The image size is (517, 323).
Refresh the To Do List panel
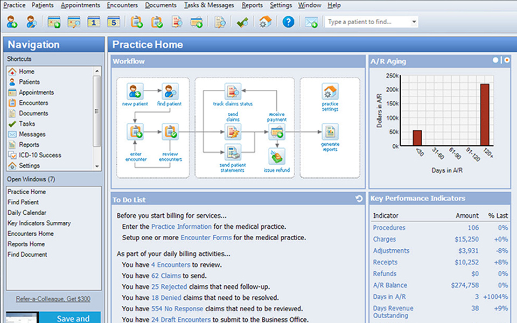point(359,199)
